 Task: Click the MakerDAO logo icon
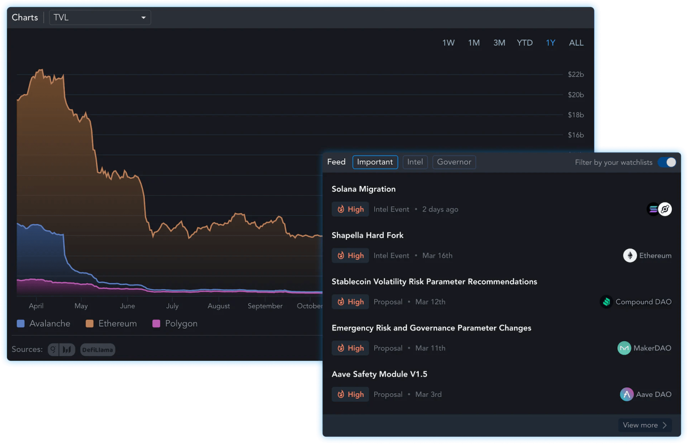(x=624, y=348)
